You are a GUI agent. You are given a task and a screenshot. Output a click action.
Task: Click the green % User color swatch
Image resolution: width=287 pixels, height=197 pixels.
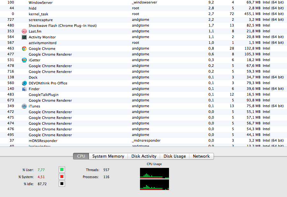tap(62, 169)
